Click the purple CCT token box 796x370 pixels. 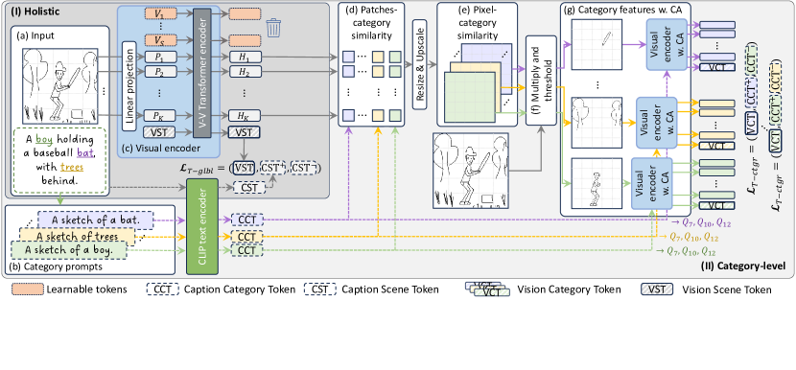pyautogui.click(x=247, y=220)
